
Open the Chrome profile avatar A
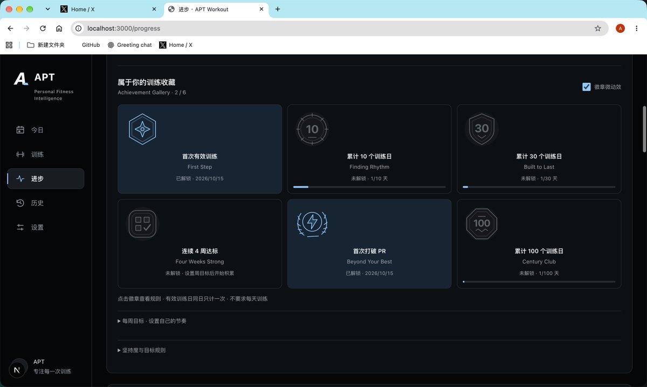[620, 29]
